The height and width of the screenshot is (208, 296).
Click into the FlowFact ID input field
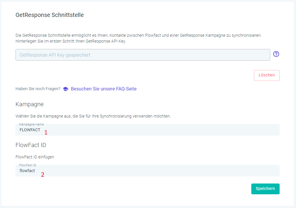point(148,170)
